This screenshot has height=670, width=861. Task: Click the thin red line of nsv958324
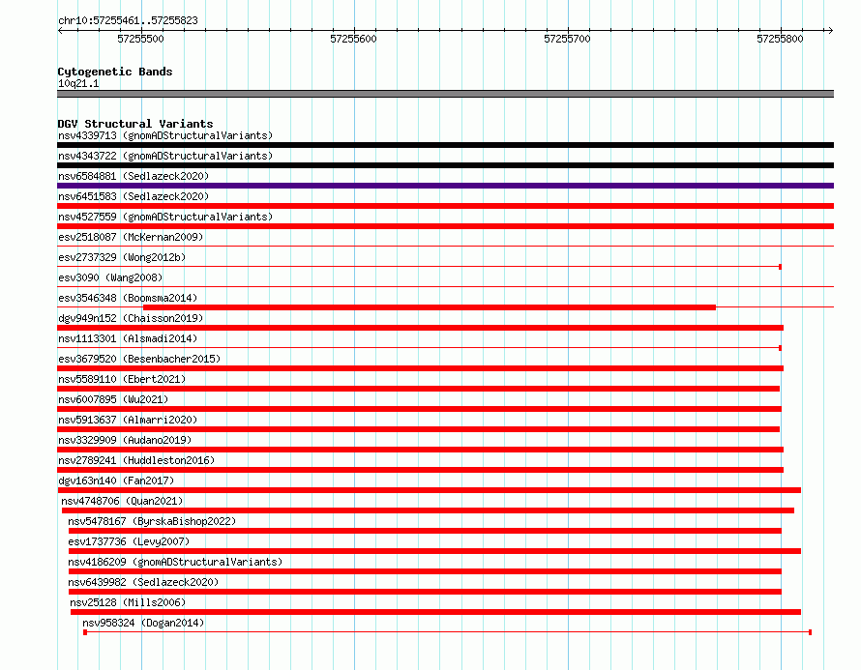448,632
